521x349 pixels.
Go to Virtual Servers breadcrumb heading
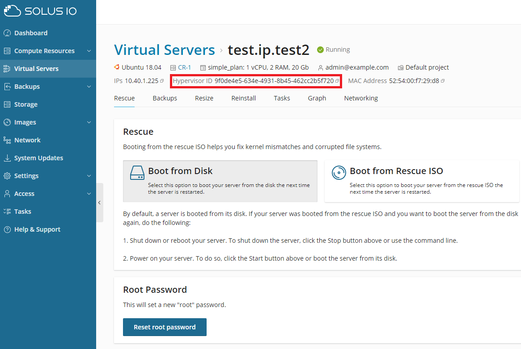(x=164, y=50)
